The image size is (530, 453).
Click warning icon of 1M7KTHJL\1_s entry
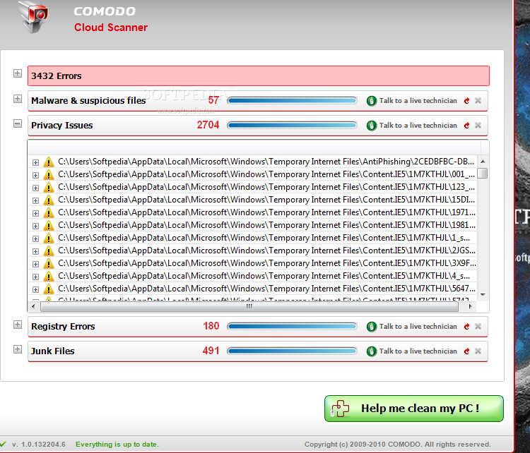(x=49, y=238)
